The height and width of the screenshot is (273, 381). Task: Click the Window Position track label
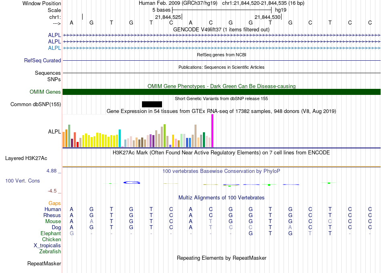(42, 3)
